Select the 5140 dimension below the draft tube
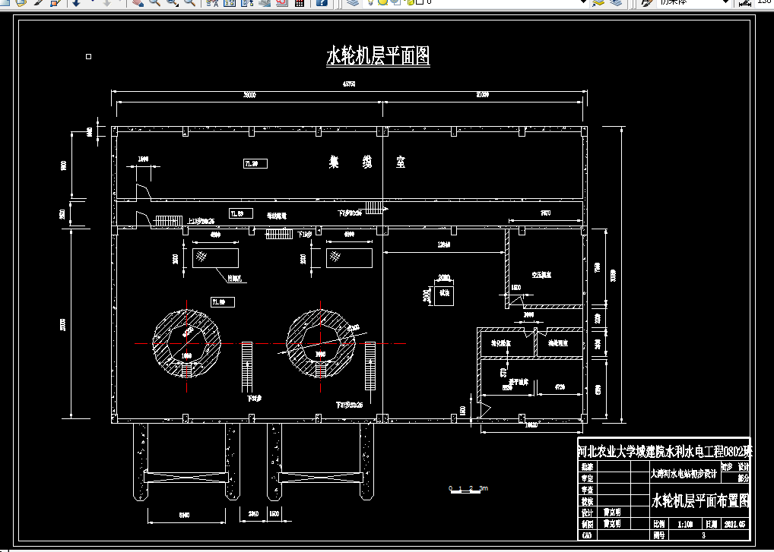This screenshot has height=552, width=774. 184,516
